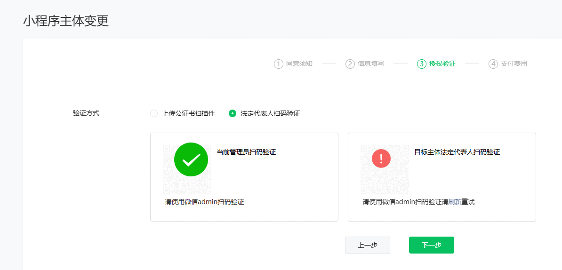
Task: Click step 3 授权验证
Action: pyautogui.click(x=436, y=64)
